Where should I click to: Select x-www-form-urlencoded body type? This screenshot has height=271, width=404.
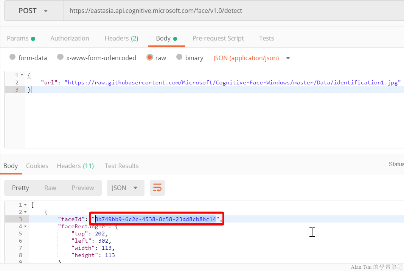60,57
